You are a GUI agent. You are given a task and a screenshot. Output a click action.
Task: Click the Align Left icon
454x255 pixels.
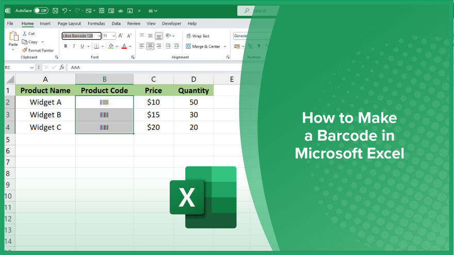point(142,46)
